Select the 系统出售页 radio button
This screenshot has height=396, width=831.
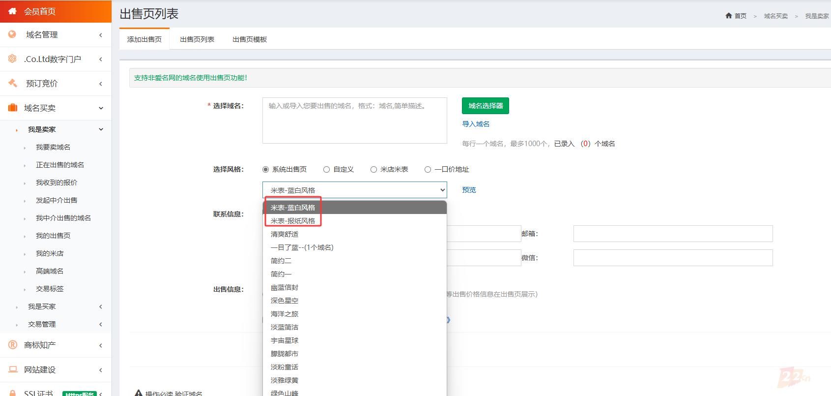[266, 170]
